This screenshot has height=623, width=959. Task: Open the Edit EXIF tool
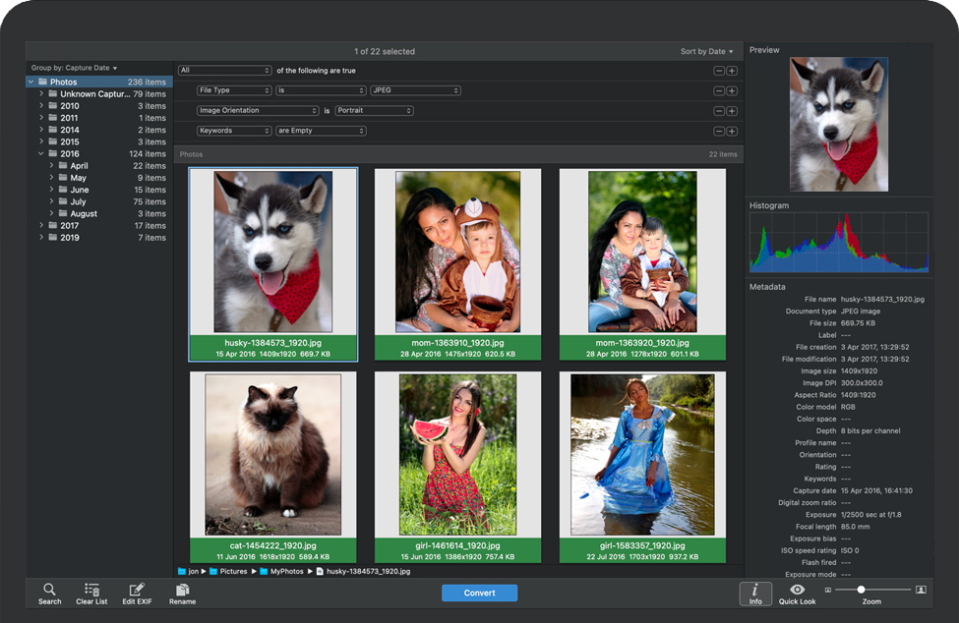[x=137, y=590]
